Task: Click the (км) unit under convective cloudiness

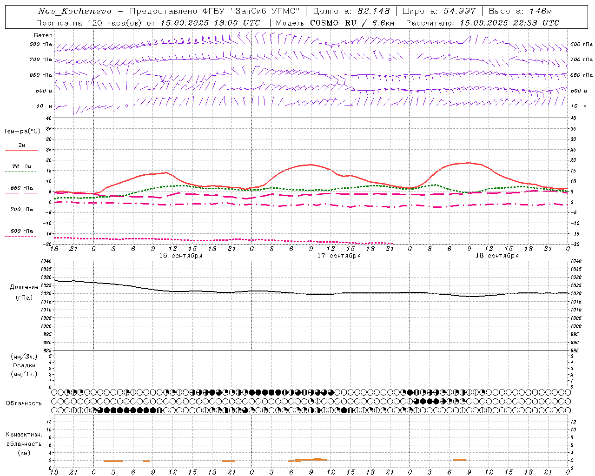Action: (x=24, y=453)
